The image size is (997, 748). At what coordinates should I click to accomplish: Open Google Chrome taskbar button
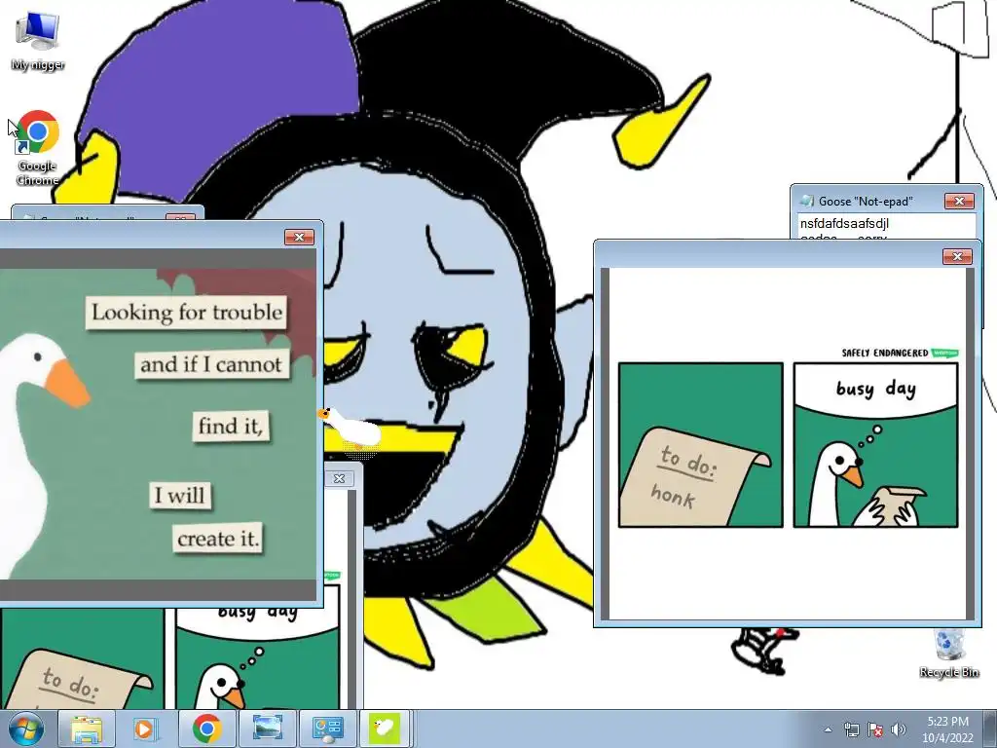click(206, 729)
